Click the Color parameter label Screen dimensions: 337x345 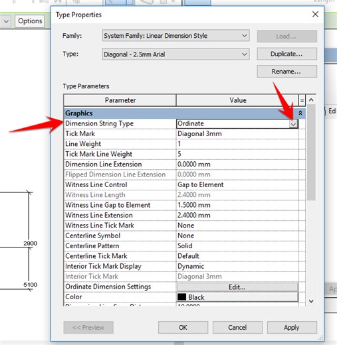(74, 297)
